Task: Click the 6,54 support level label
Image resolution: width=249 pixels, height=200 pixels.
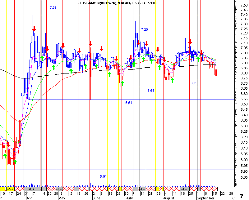Action: tap(129, 103)
